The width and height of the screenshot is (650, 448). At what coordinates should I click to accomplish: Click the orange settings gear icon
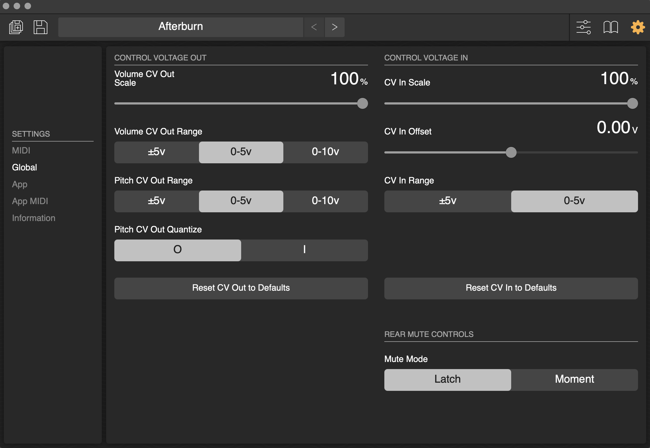tap(637, 27)
